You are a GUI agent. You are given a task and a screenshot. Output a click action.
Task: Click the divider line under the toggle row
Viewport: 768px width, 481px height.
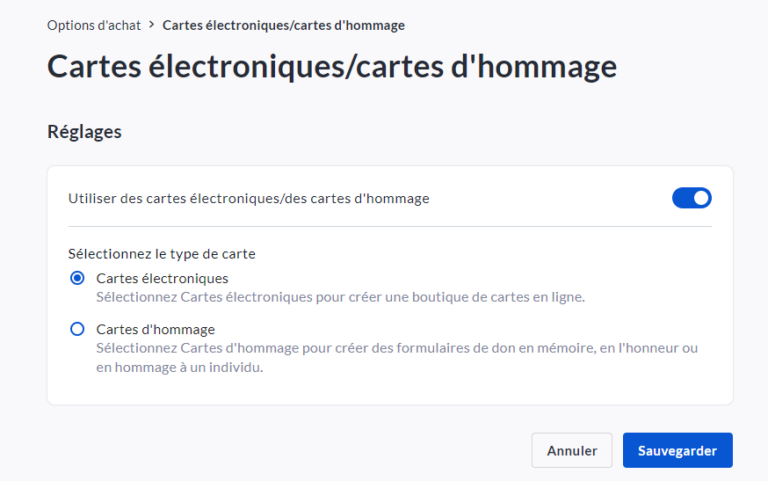point(389,226)
